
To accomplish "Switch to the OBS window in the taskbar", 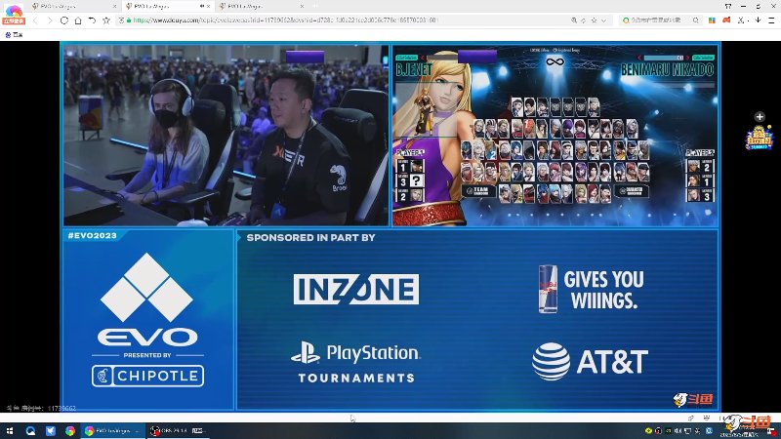I will [x=178, y=431].
